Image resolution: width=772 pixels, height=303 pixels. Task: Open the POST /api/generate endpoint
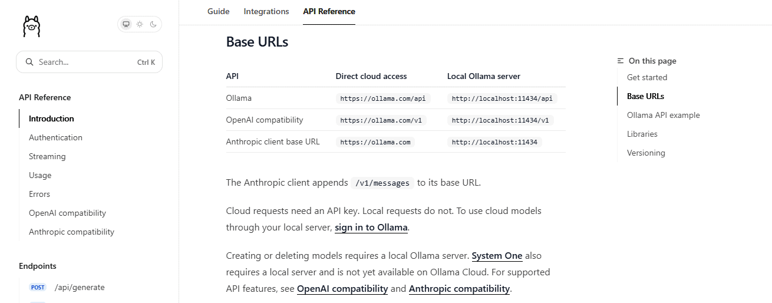pyautogui.click(x=80, y=288)
